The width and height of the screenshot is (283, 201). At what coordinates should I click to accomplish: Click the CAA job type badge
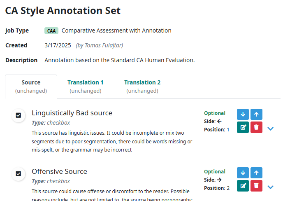pos(51,31)
